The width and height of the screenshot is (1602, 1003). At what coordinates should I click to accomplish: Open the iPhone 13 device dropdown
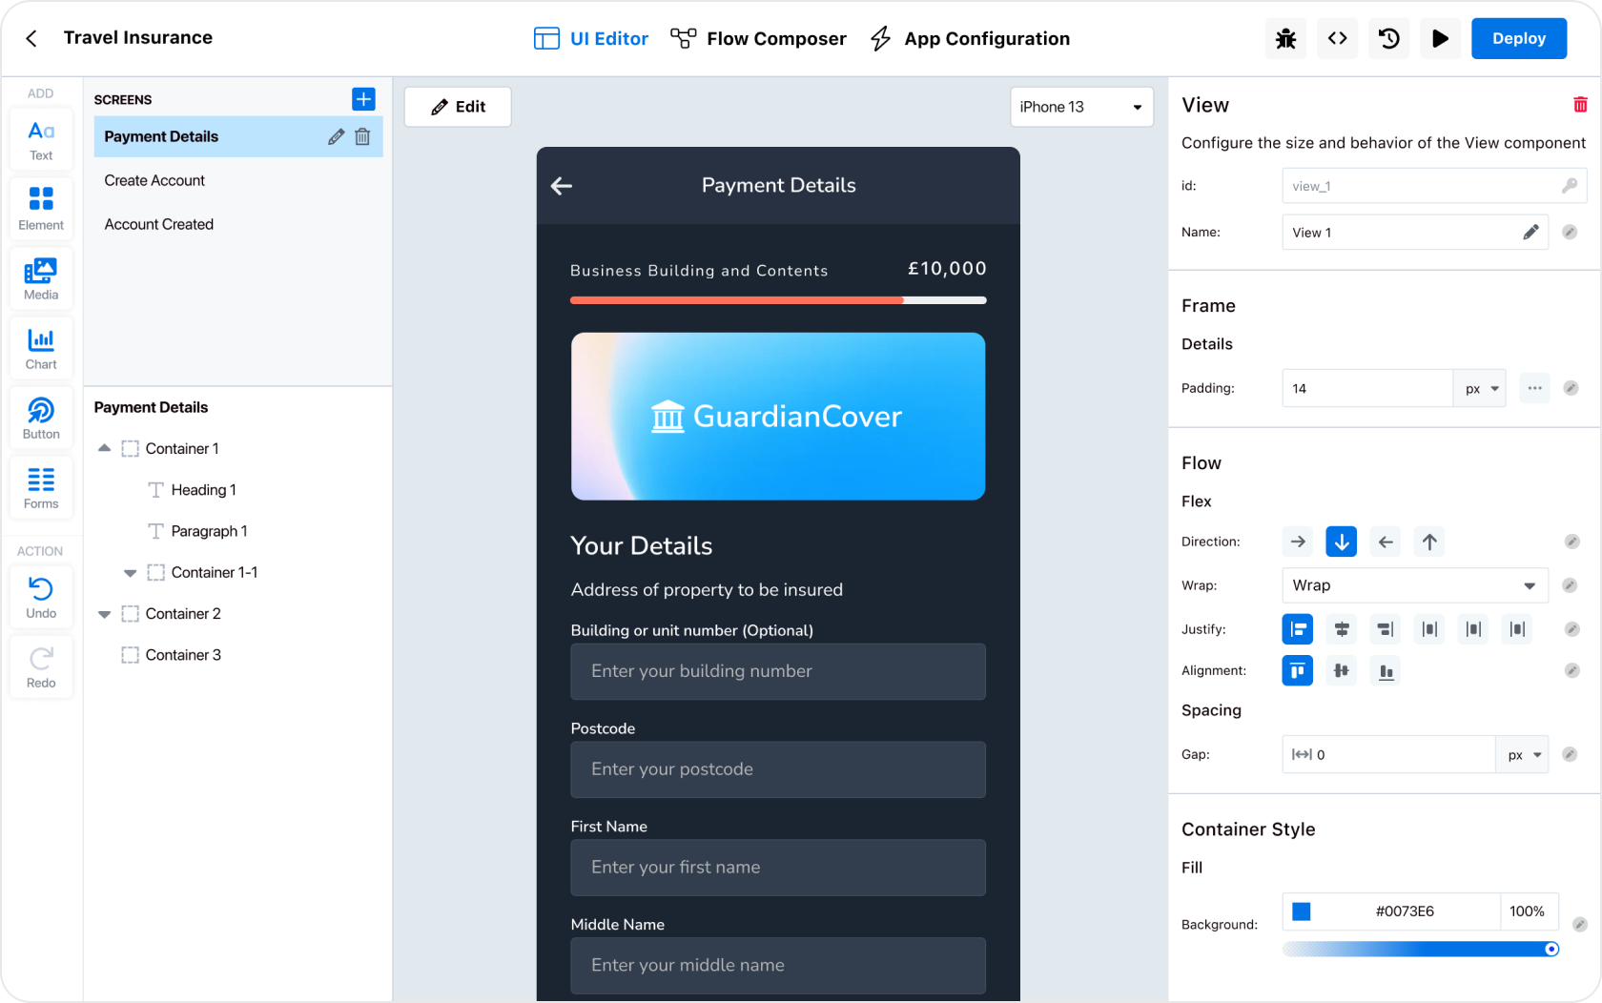coord(1080,107)
